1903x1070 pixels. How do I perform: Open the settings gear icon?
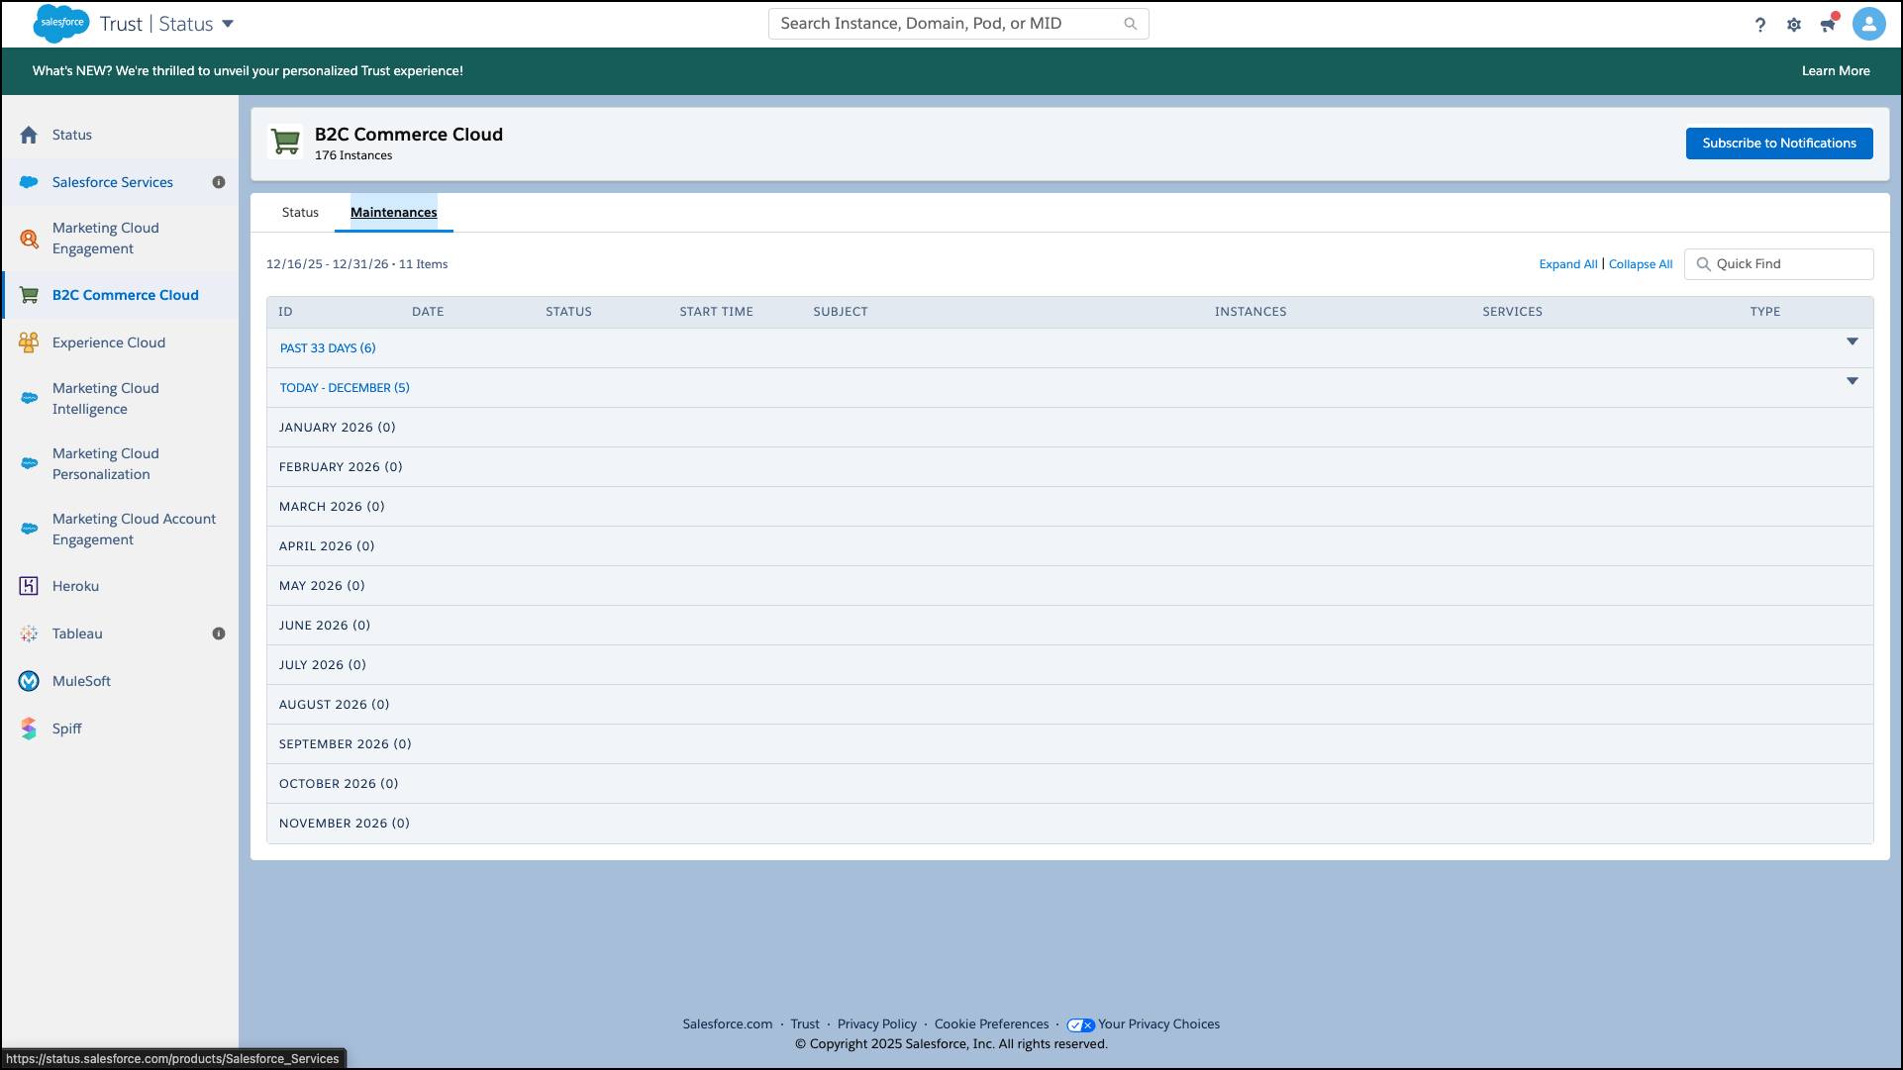(1793, 25)
